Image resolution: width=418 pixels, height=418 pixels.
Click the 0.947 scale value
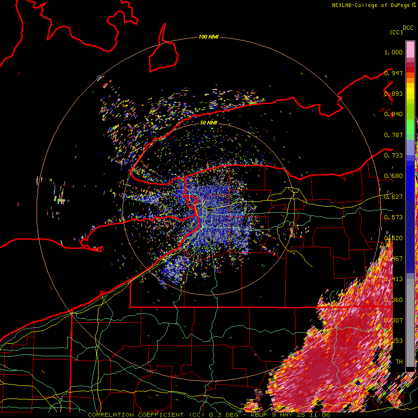click(393, 73)
